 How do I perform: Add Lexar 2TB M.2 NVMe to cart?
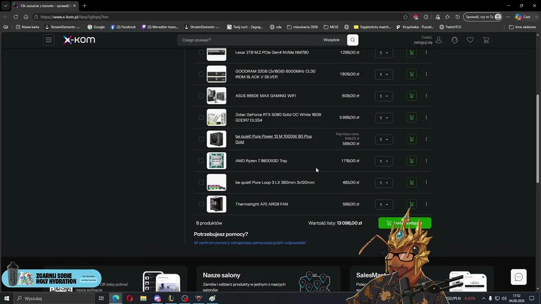[411, 52]
